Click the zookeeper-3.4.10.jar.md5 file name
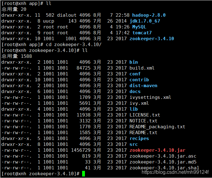 pyautogui.click(x=163, y=162)
